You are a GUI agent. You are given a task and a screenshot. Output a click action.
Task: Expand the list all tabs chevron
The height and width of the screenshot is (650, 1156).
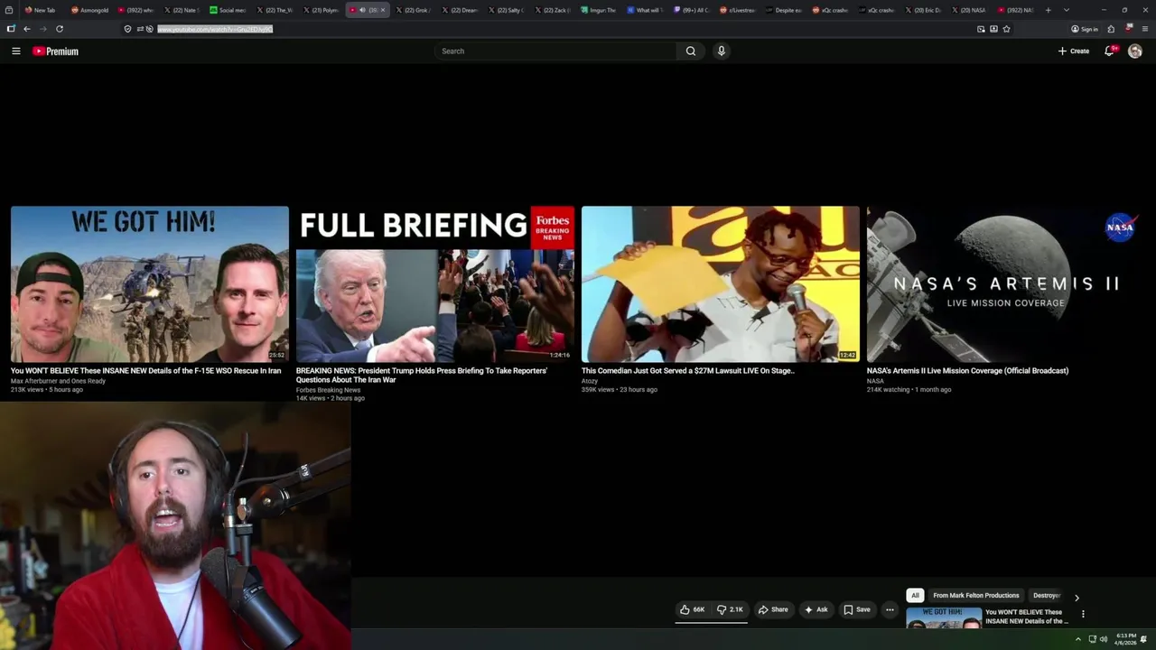coord(1067,10)
